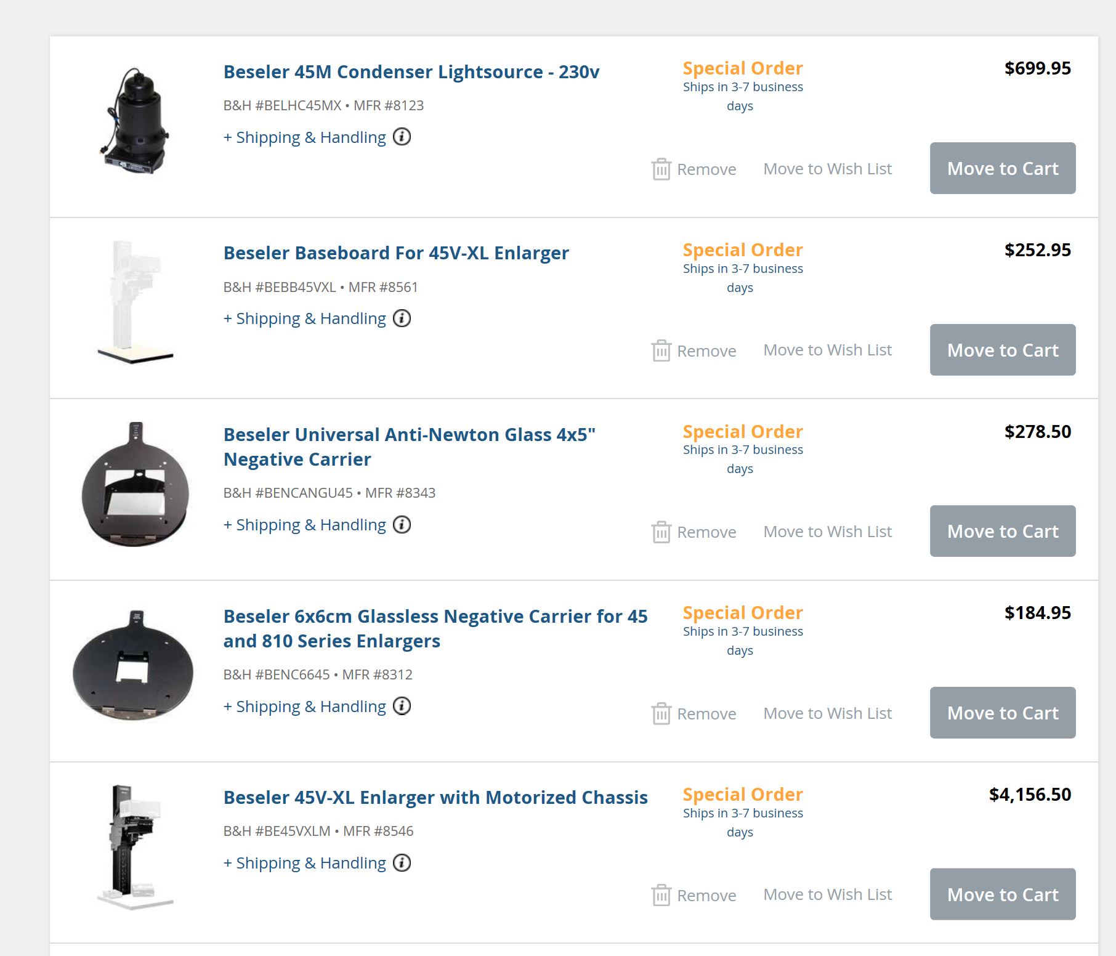The width and height of the screenshot is (1116, 956).
Task: Delete 45V-XL Motorized Enlarger using trash icon
Action: [661, 895]
